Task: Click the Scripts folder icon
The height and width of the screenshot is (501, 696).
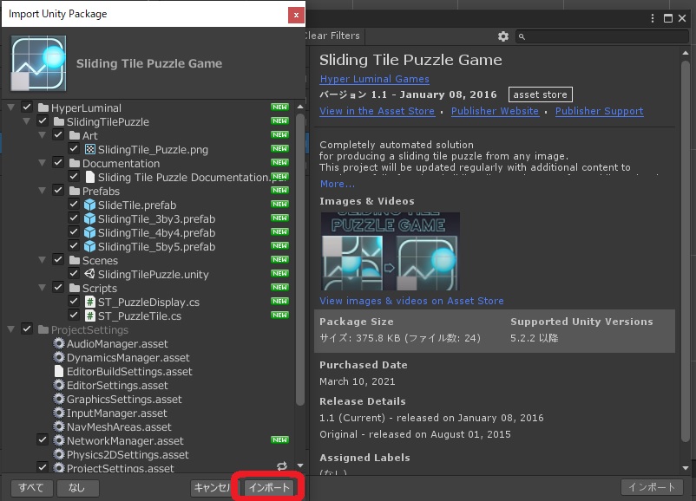Action: [75, 288]
